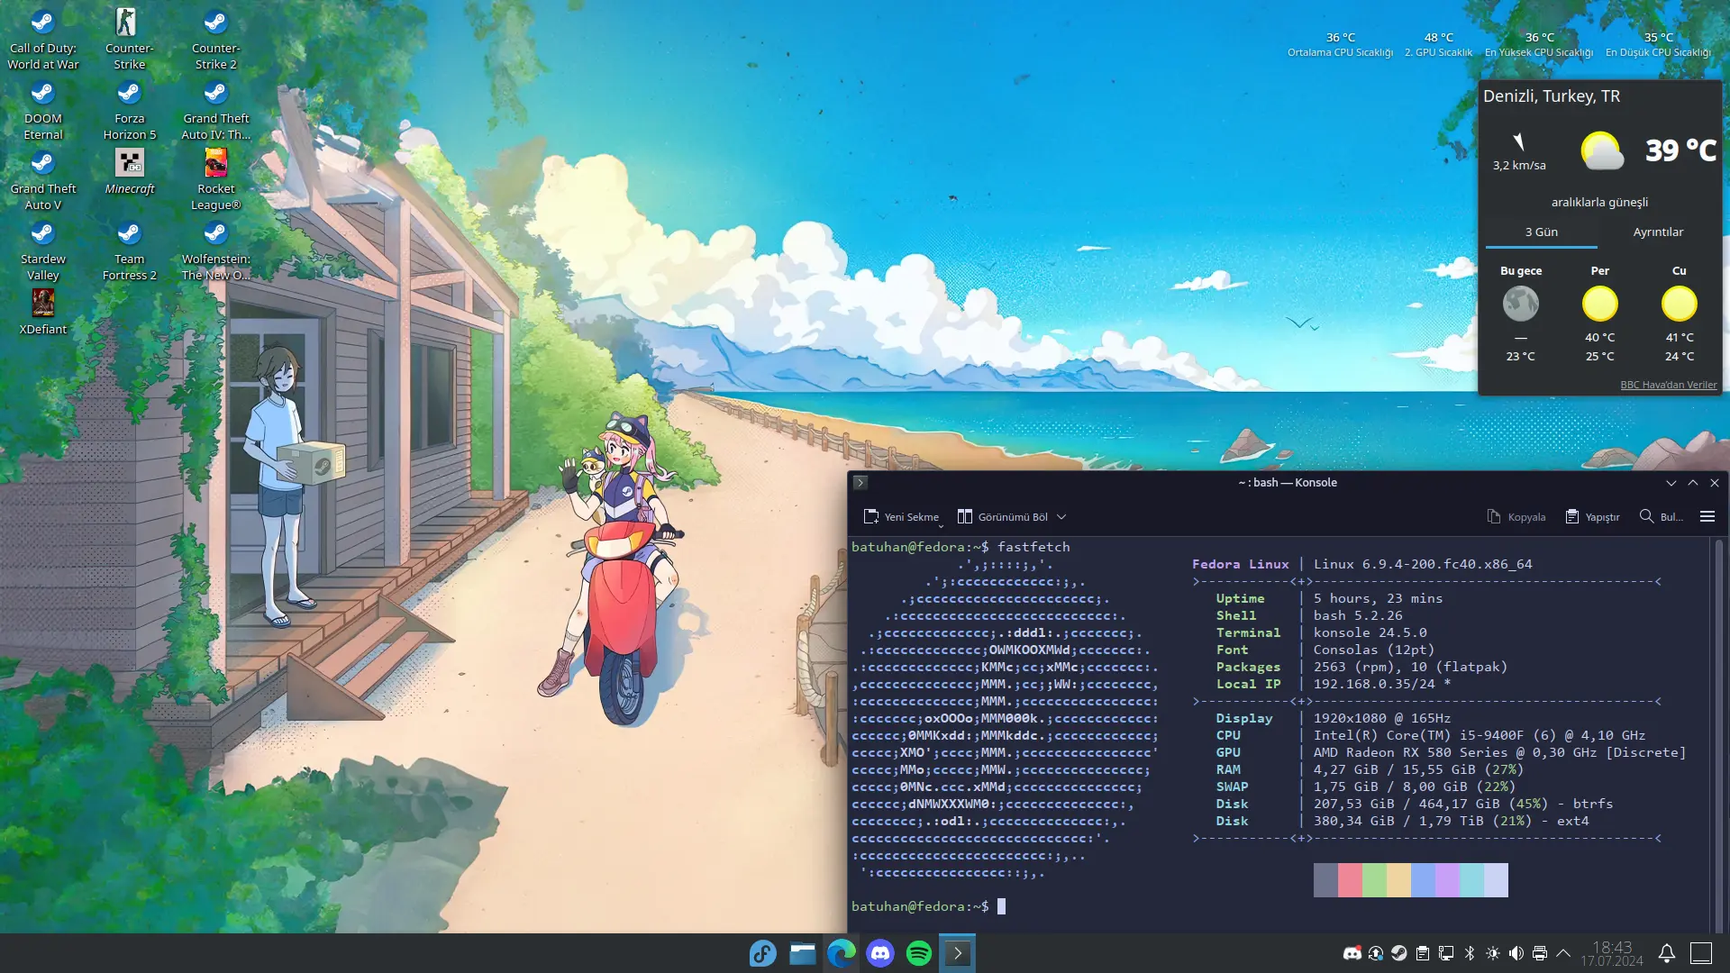Click the Konsole task in the taskbar

tap(958, 953)
